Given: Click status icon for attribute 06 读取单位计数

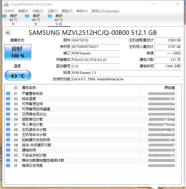Looking at the screenshot, I should pos(8,119).
